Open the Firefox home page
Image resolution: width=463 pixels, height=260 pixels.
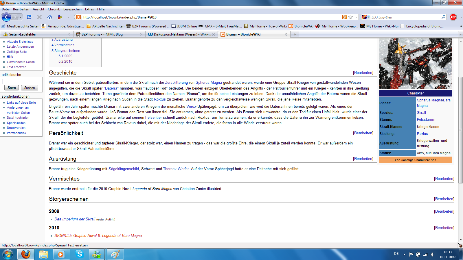[50, 17]
